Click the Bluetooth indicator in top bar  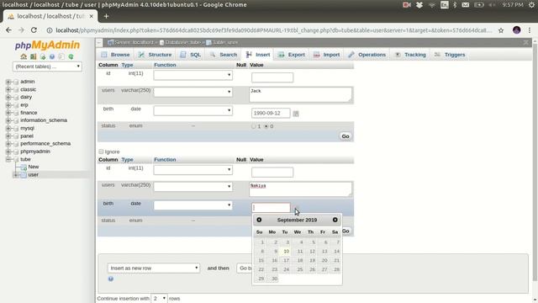pos(455,5)
